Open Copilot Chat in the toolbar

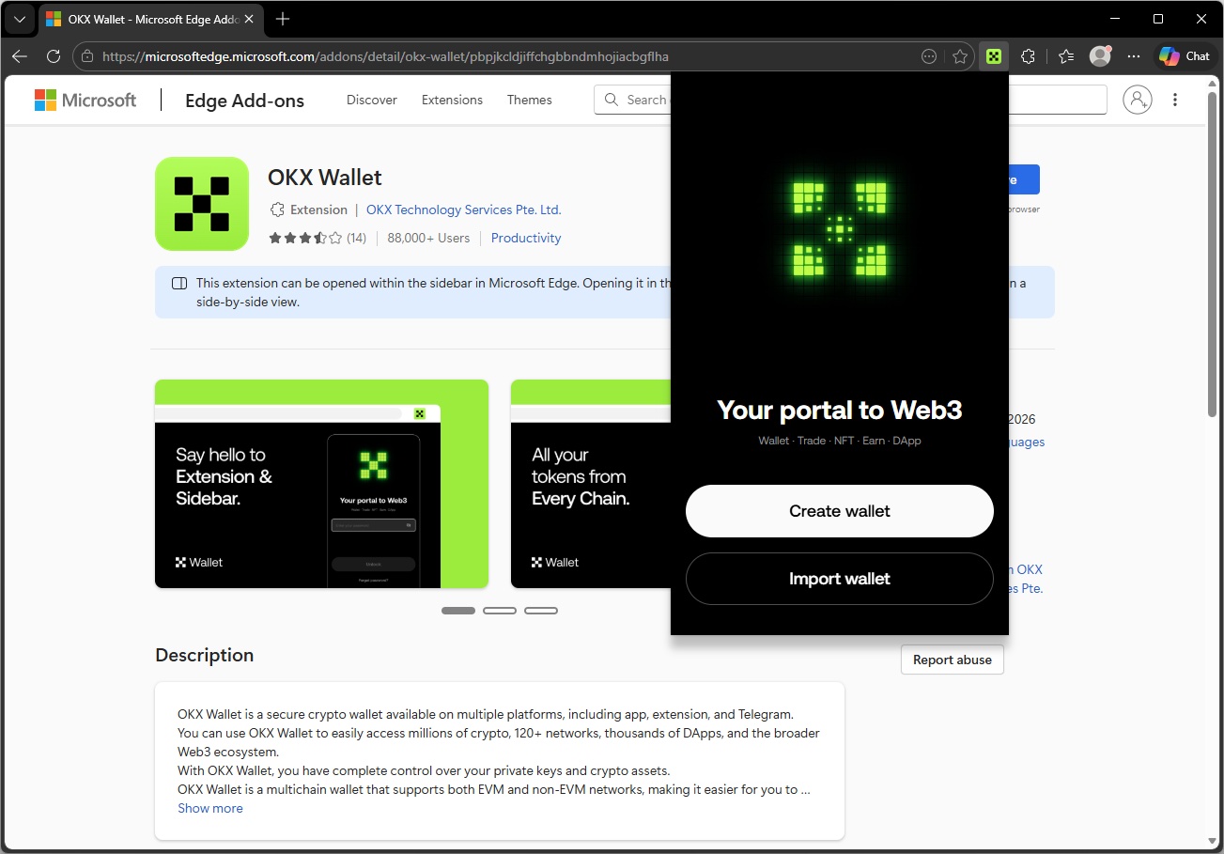(x=1184, y=56)
